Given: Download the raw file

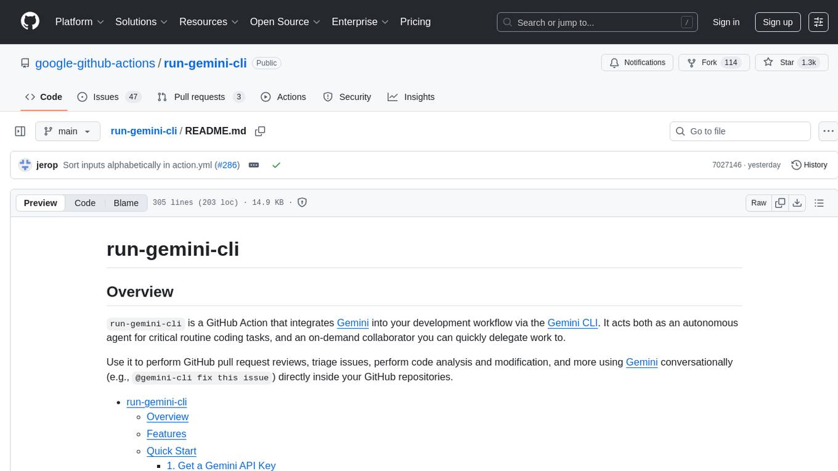Looking at the screenshot, I should 797,203.
